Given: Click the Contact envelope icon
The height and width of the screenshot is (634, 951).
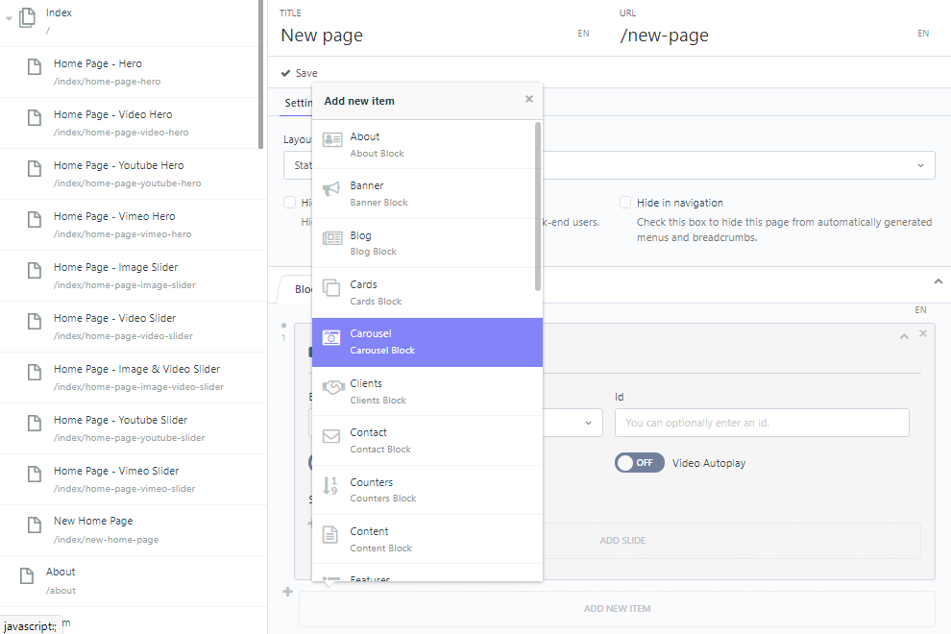Looking at the screenshot, I should pos(331,436).
